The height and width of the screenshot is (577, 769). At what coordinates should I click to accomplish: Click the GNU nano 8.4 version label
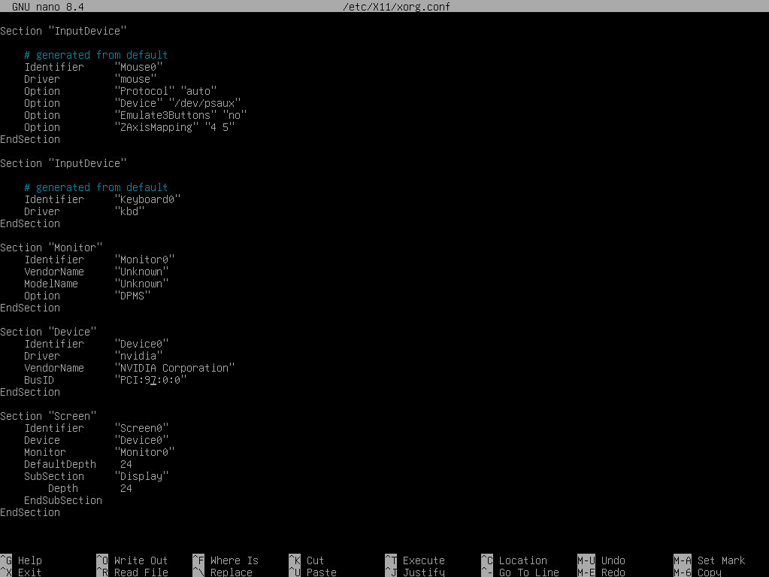[x=48, y=6]
